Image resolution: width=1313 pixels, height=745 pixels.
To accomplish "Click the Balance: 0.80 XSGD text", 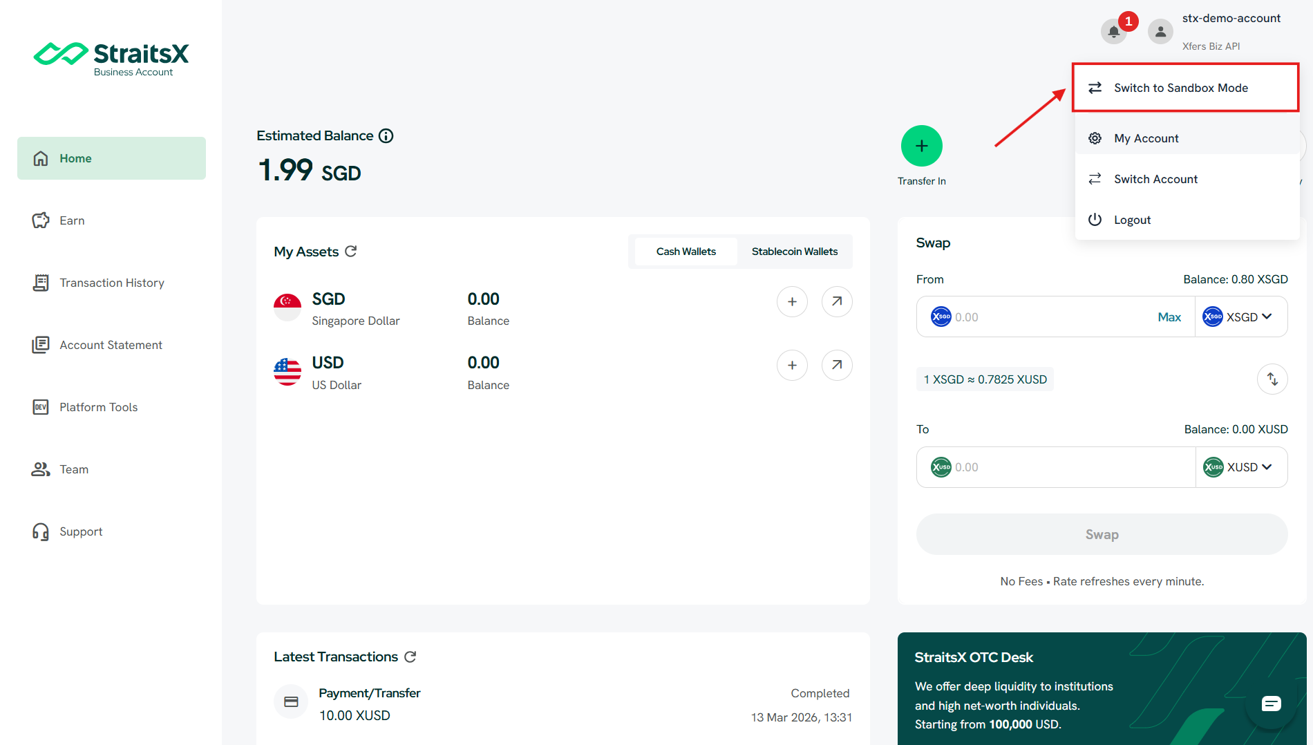I will 1235,279.
